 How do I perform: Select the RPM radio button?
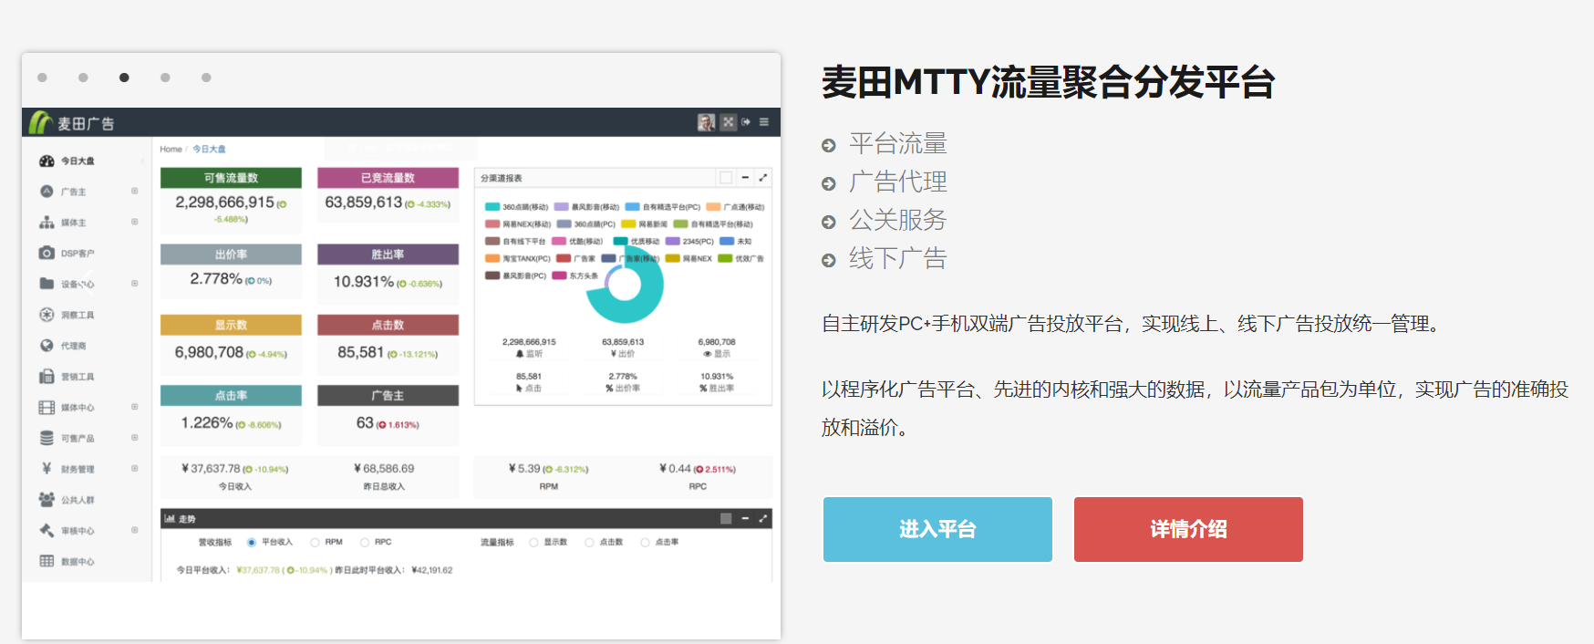[x=315, y=542]
